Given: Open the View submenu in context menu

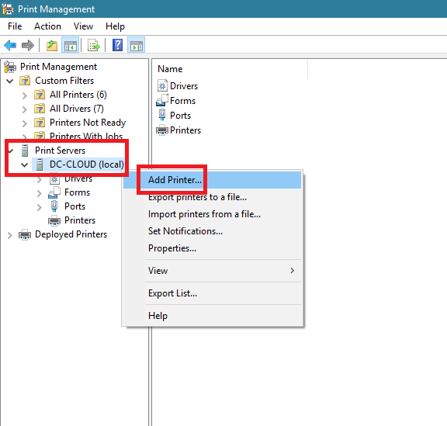Looking at the screenshot, I should [213, 271].
